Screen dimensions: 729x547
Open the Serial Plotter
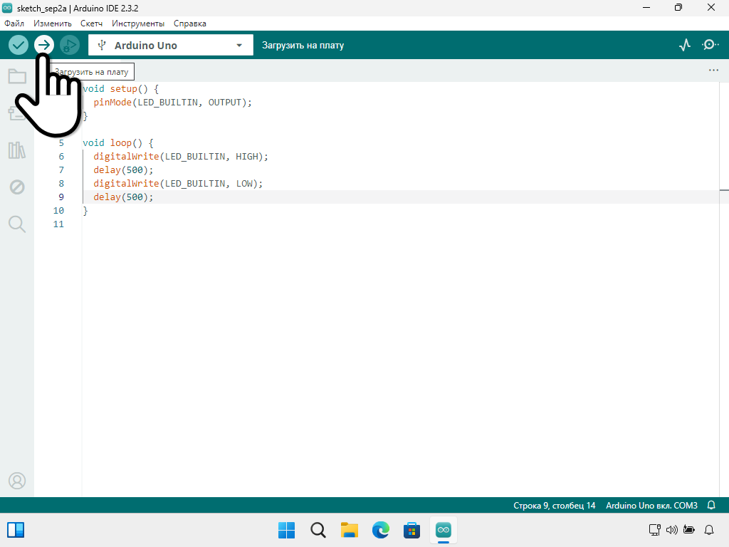tap(685, 45)
